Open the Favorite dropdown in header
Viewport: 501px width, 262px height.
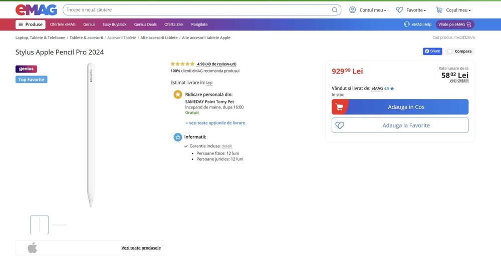pos(416,10)
